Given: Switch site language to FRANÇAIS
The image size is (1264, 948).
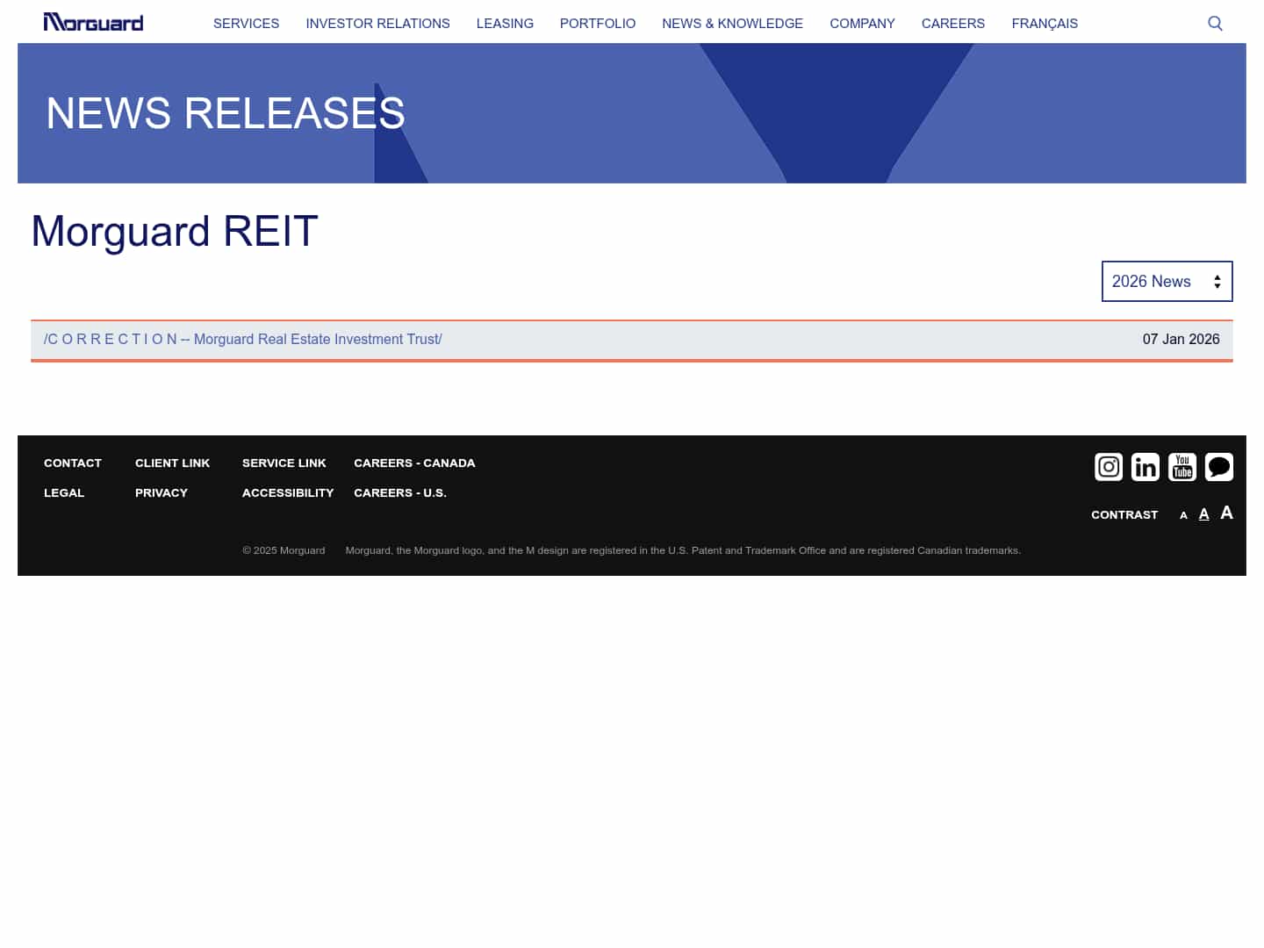Looking at the screenshot, I should click(1045, 24).
